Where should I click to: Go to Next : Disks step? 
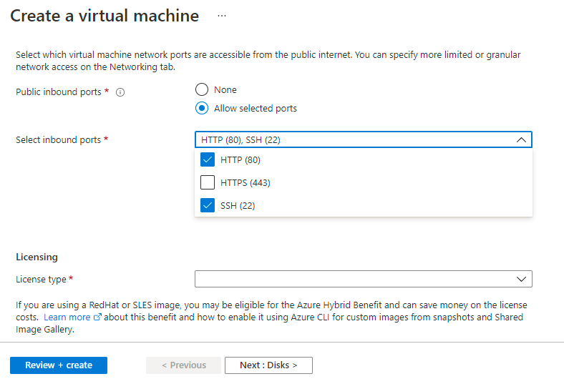[268, 365]
